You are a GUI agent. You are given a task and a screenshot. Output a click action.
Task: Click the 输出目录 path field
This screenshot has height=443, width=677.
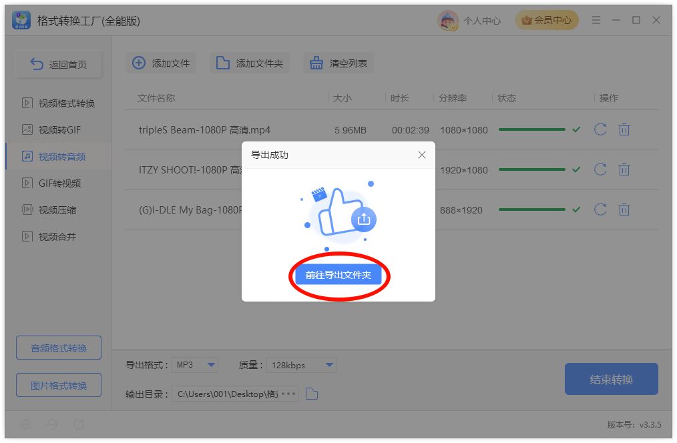click(225, 394)
